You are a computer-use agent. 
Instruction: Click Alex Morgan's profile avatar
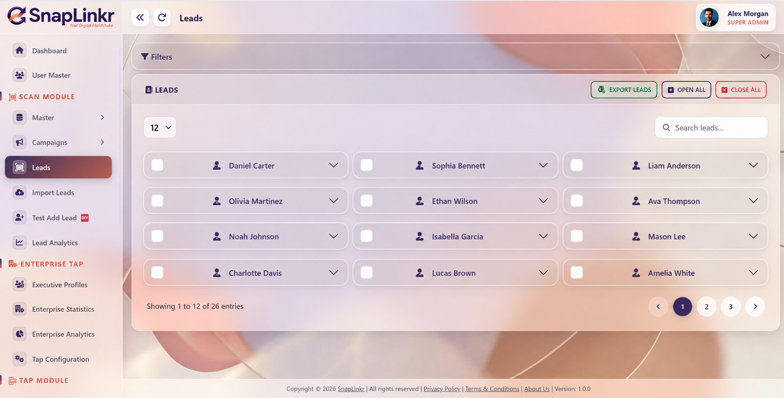click(709, 18)
